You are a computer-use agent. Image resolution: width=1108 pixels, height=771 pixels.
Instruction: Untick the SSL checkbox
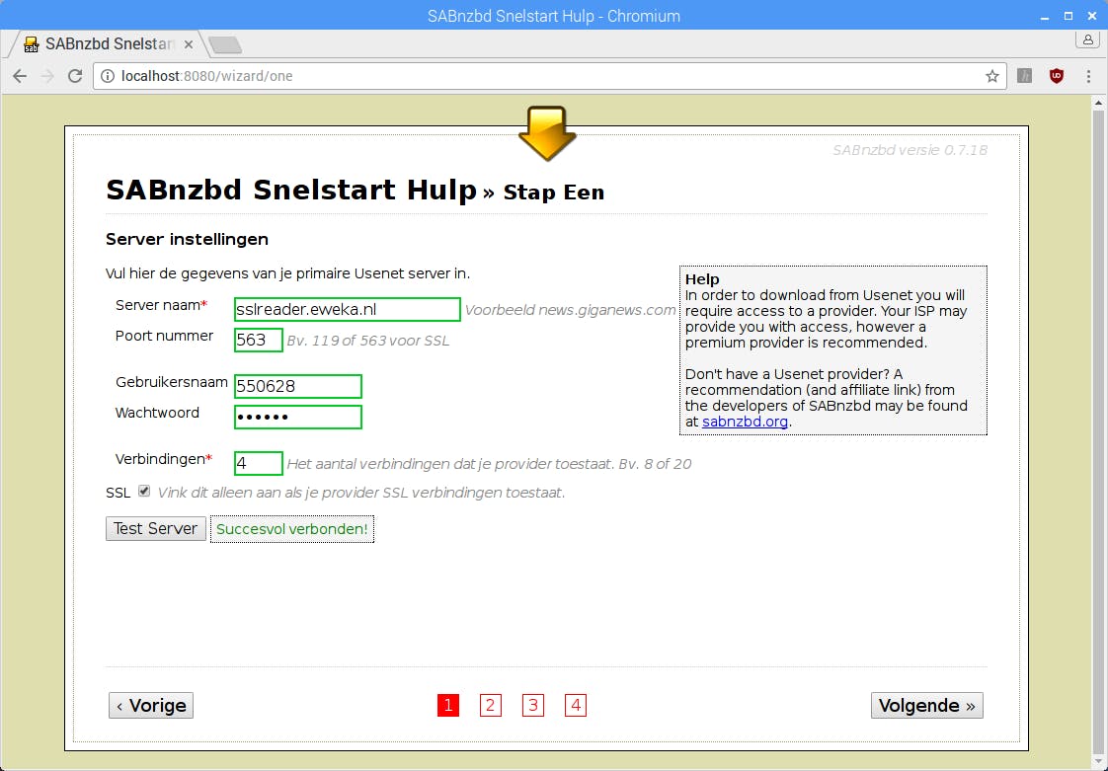pos(144,492)
